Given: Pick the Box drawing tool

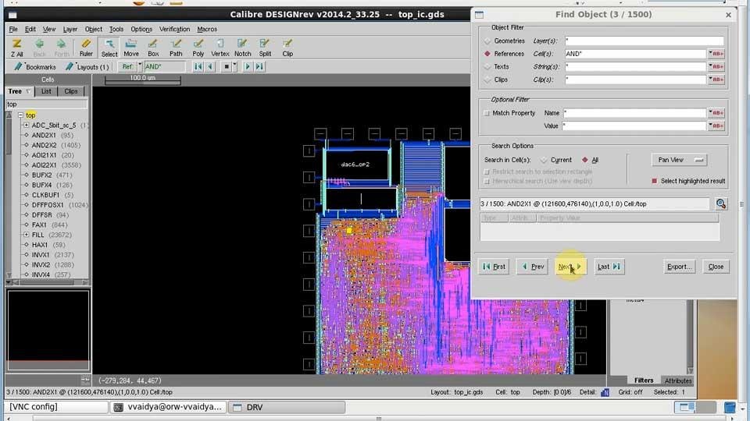Looking at the screenshot, I should point(153,48).
